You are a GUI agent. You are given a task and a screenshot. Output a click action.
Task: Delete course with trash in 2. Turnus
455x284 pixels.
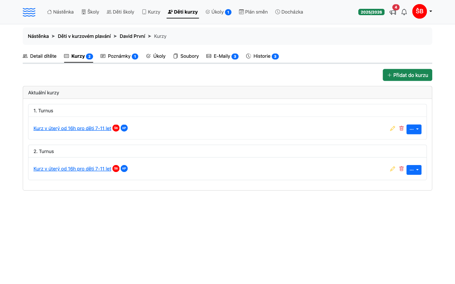pos(401,169)
